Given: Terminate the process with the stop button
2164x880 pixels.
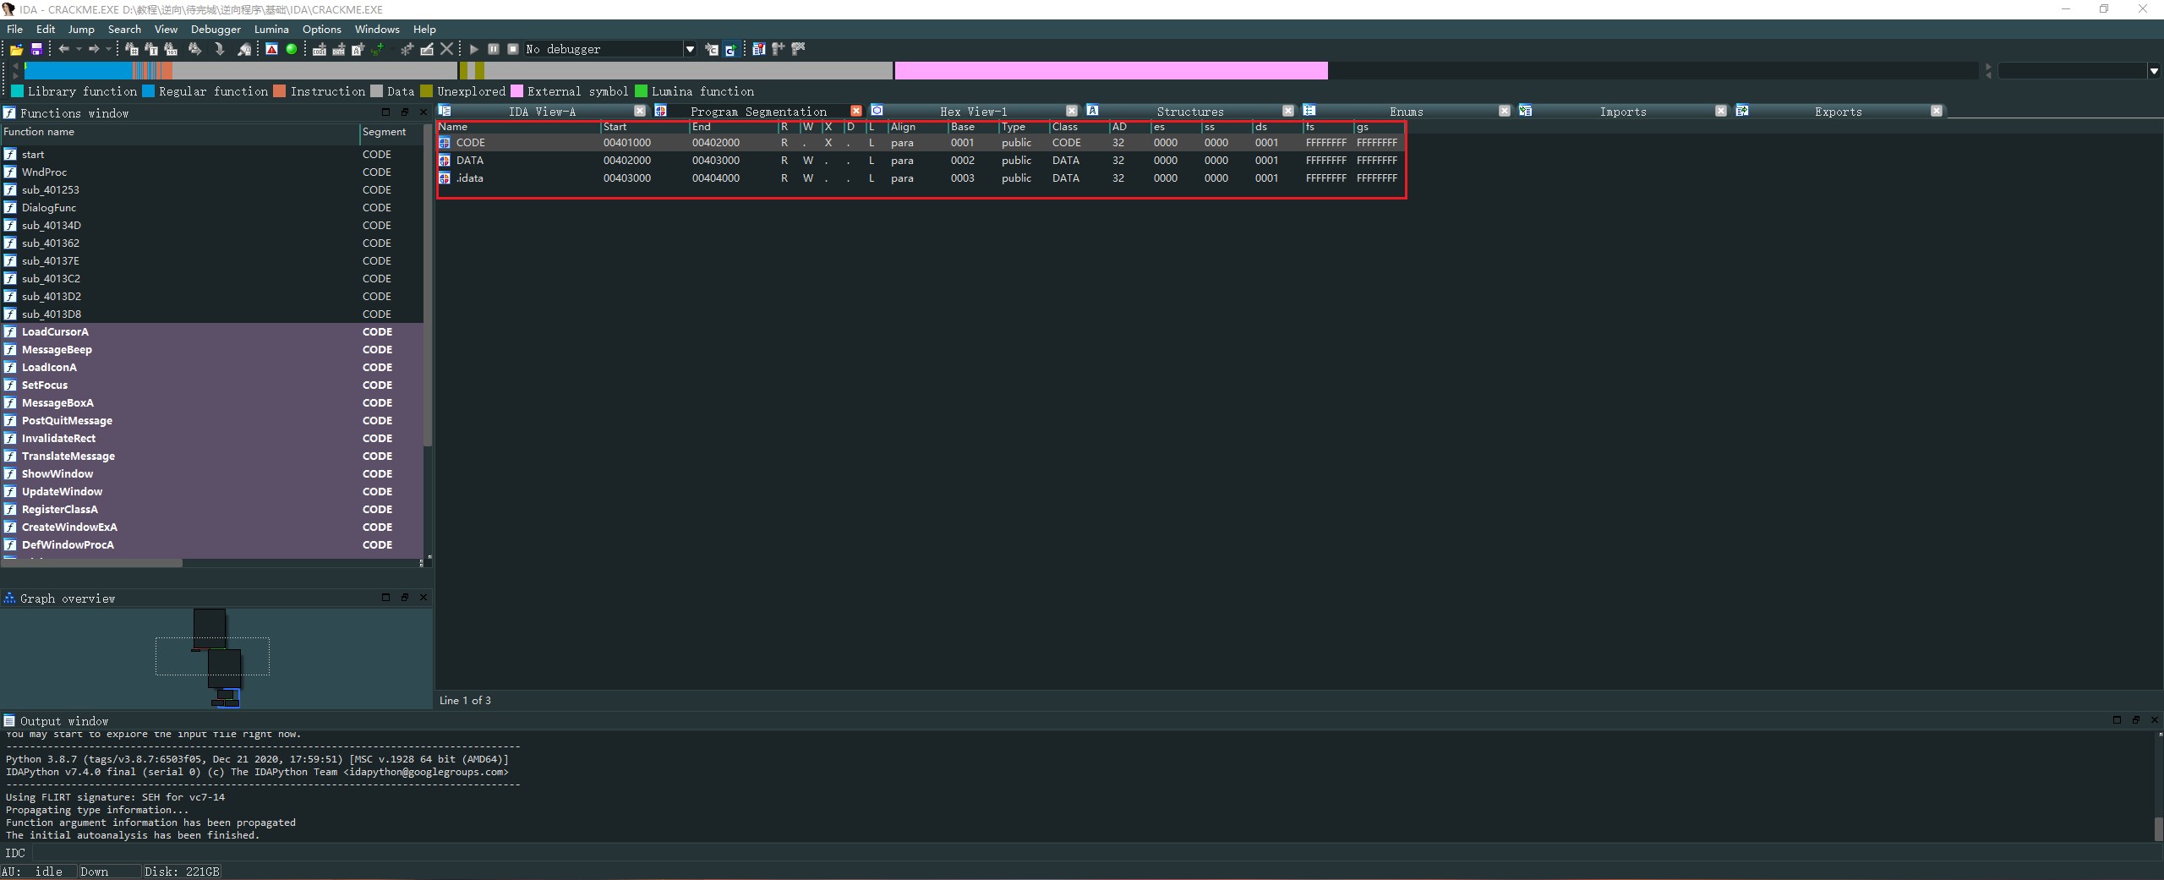Looking at the screenshot, I should pos(513,49).
